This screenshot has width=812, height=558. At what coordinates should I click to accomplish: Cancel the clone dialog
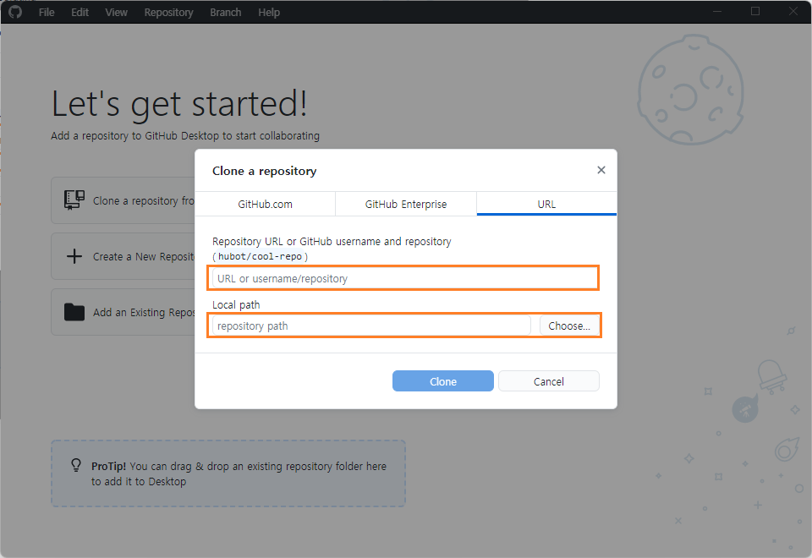[x=548, y=381]
